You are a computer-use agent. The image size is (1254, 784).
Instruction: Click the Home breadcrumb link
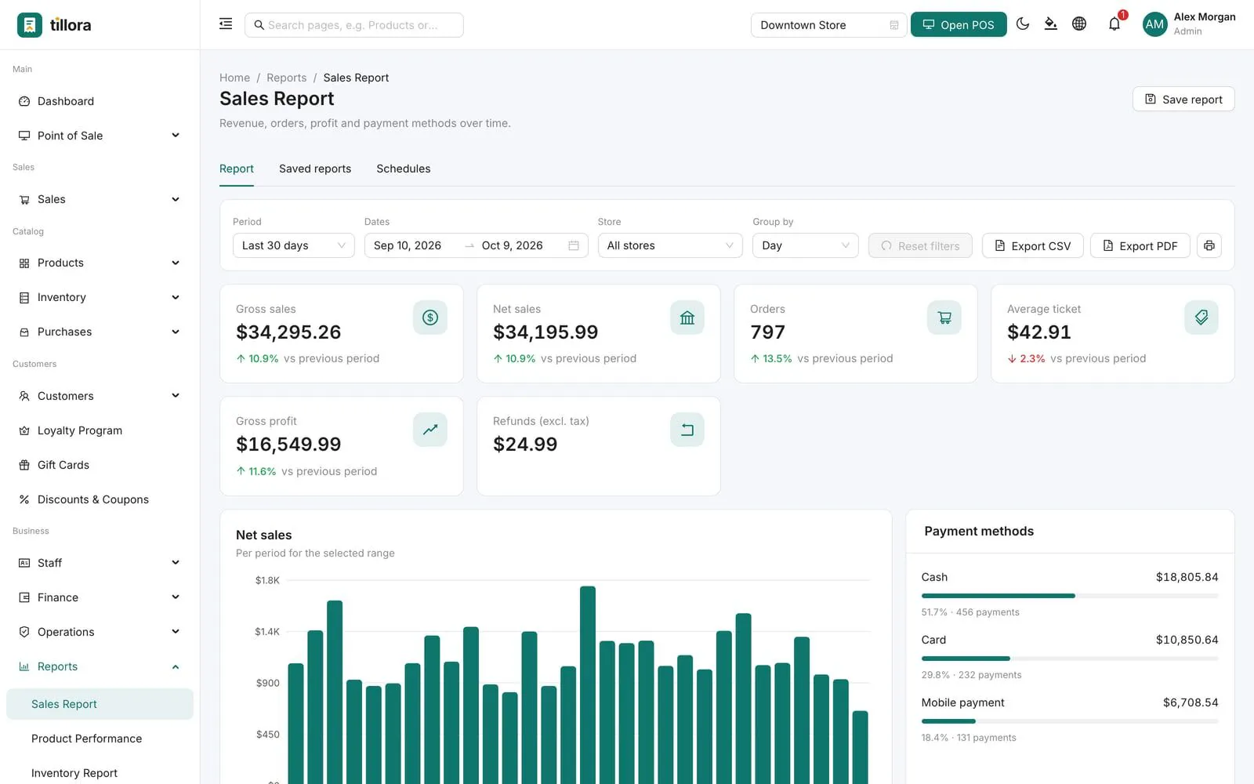[234, 78]
